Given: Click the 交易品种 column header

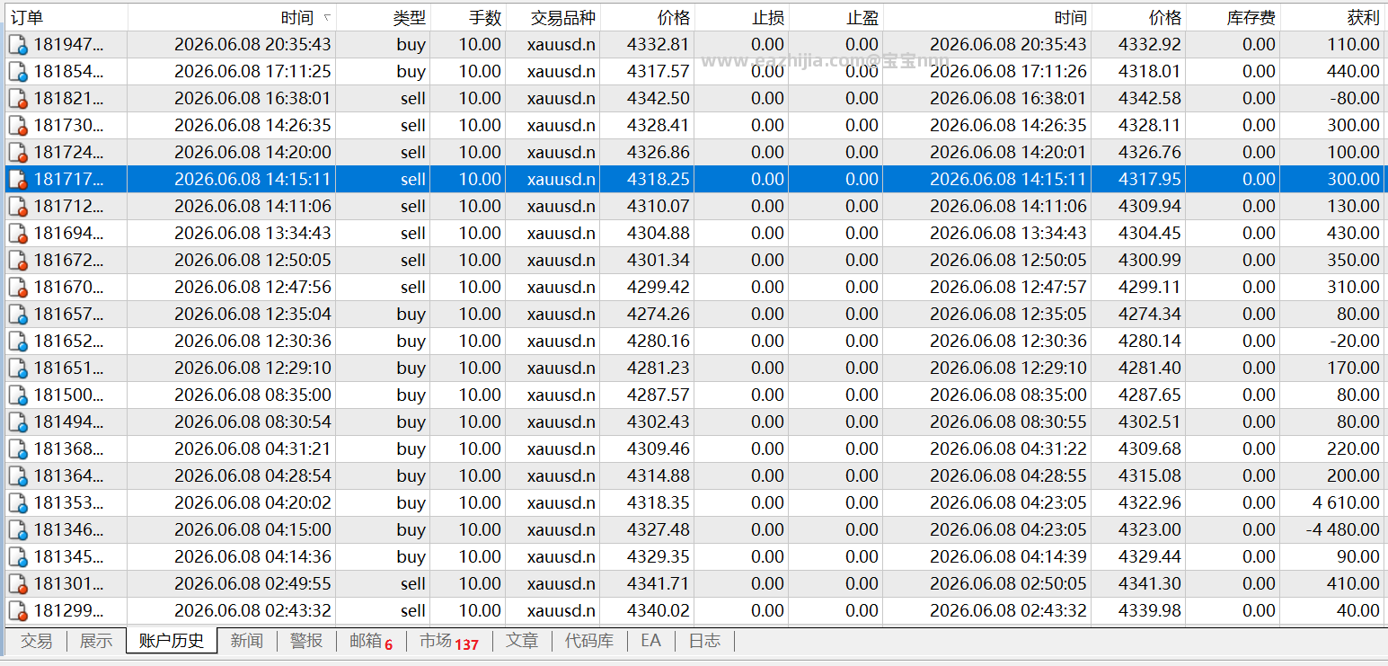Looking at the screenshot, I should point(553,17).
